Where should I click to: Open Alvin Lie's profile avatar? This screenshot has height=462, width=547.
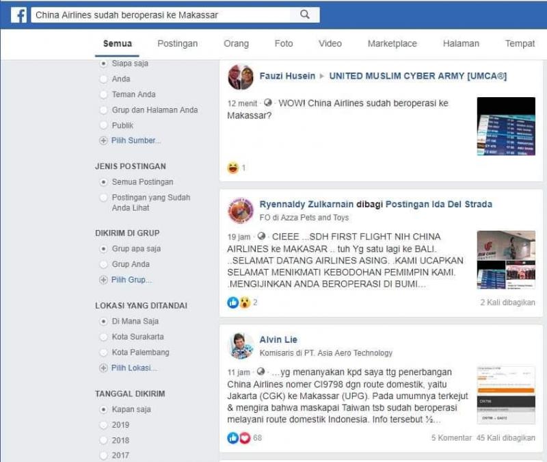(x=241, y=346)
